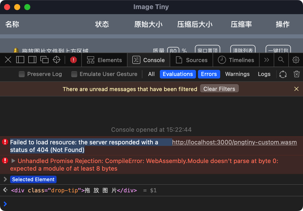Image resolution: width=303 pixels, height=211 pixels.
Task: Click the 清除列表 button
Action: 243,49
